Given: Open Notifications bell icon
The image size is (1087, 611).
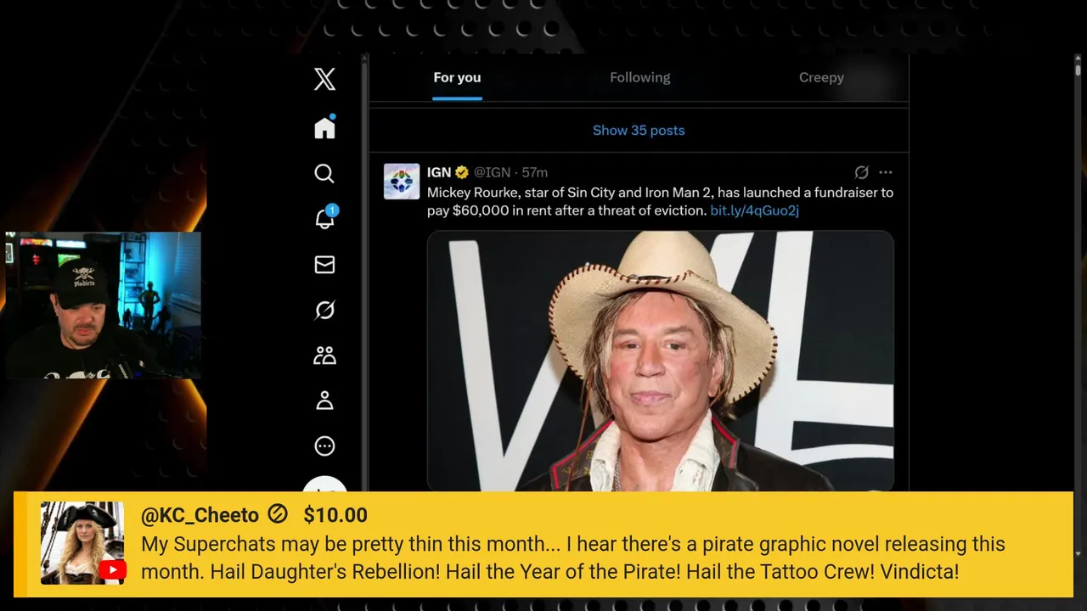Looking at the screenshot, I should point(324,219).
